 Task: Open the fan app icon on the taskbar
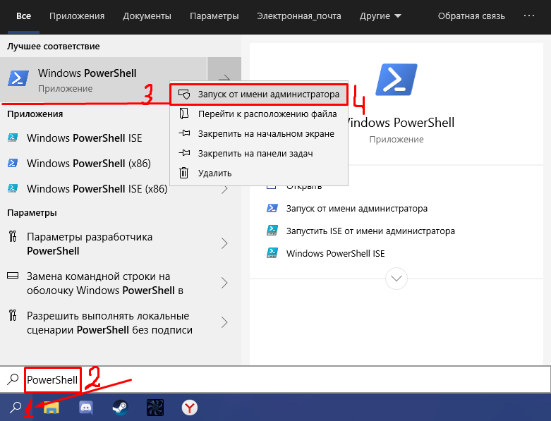[x=155, y=408]
